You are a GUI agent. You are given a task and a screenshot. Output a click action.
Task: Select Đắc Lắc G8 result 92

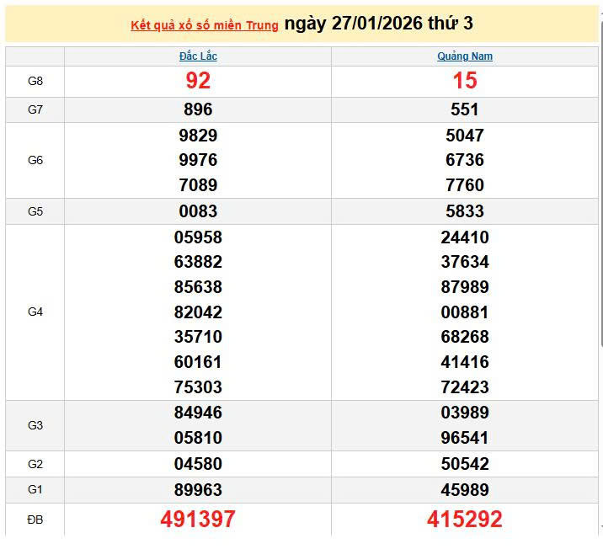click(x=198, y=81)
